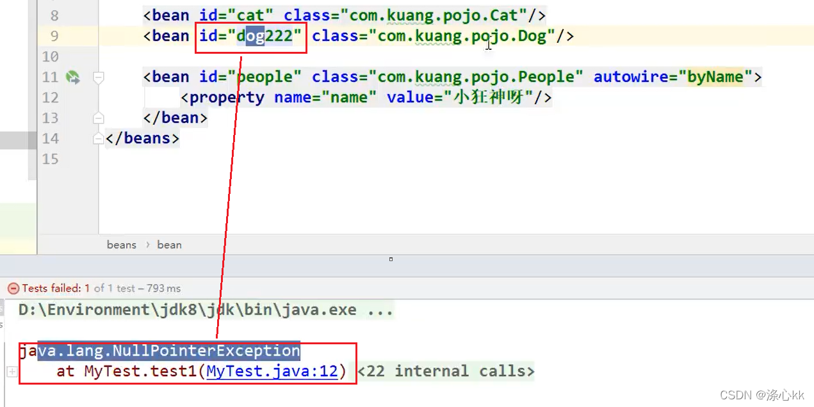Click the 'bean' breadcrumb item
This screenshot has height=407, width=814.
point(169,244)
